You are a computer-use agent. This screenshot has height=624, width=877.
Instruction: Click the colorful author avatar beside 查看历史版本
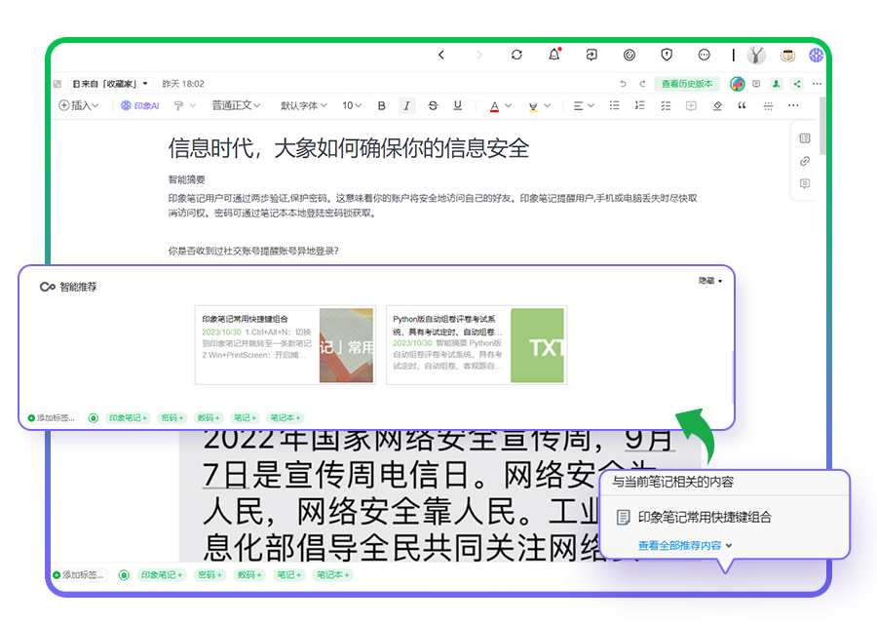point(738,84)
